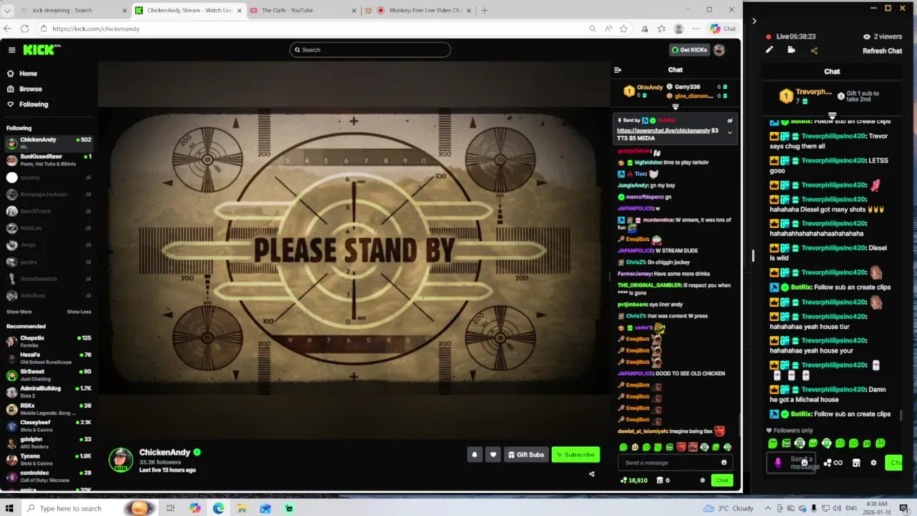
Task: Open the powerchat.live/chickenandy link
Action: pyautogui.click(x=663, y=130)
